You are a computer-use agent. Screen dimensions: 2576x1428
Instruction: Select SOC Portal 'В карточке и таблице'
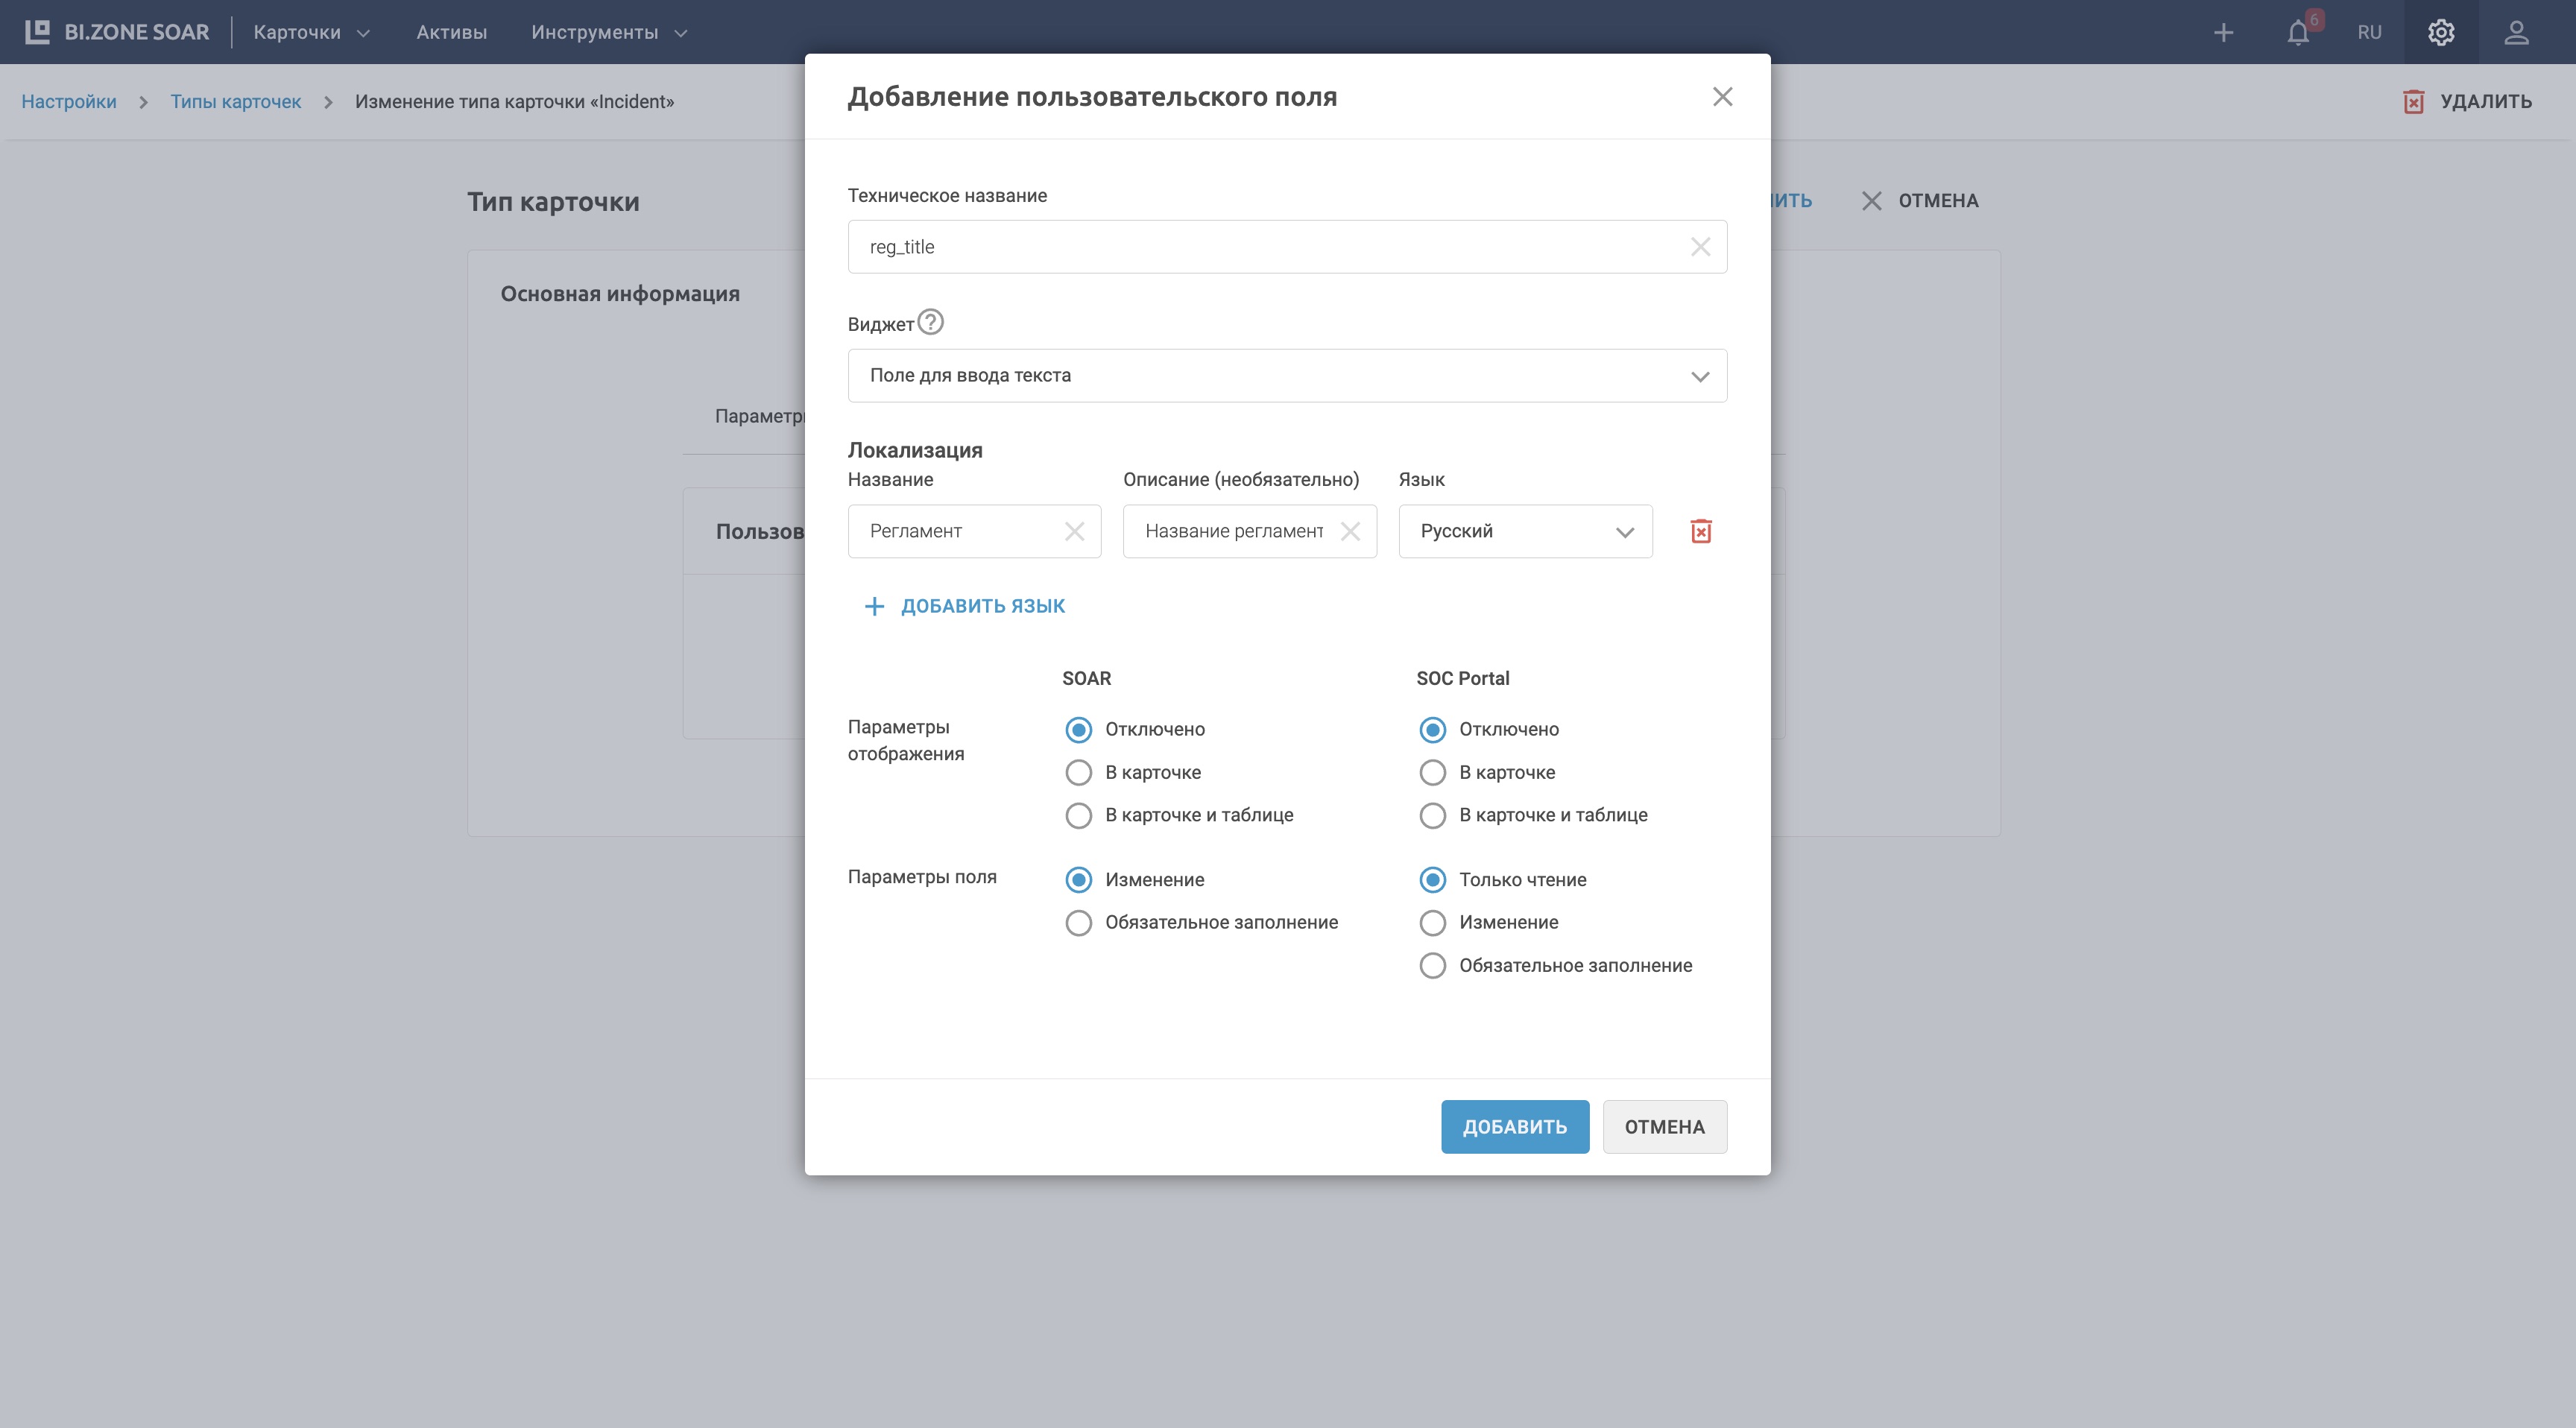(1432, 815)
